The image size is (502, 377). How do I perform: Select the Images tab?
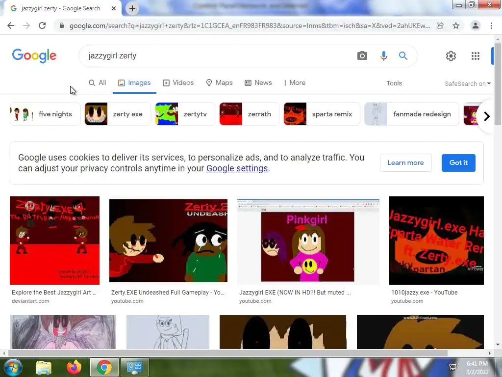point(134,82)
